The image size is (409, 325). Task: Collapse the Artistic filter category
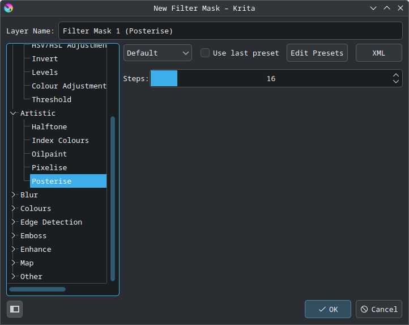point(14,113)
